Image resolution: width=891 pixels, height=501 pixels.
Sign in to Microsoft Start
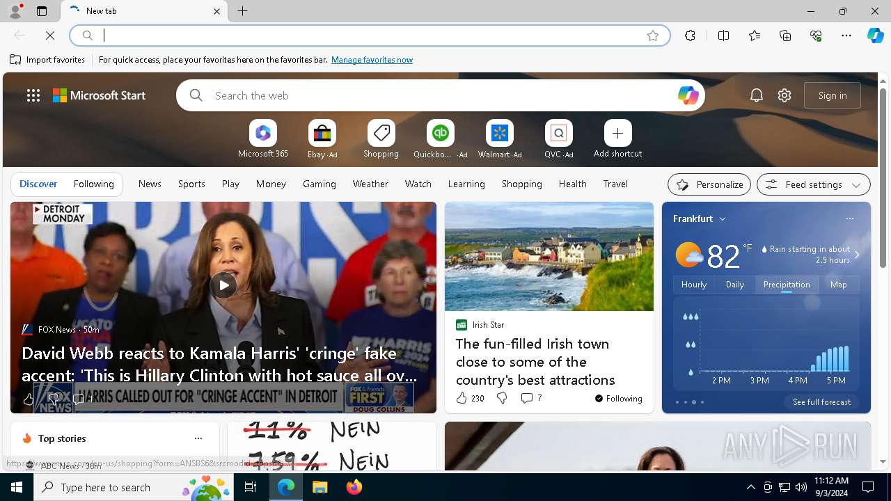(833, 95)
